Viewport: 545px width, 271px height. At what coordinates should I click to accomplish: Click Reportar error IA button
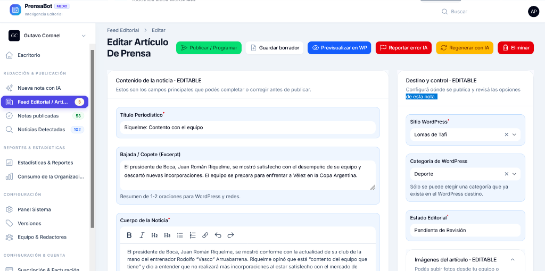[403, 48]
